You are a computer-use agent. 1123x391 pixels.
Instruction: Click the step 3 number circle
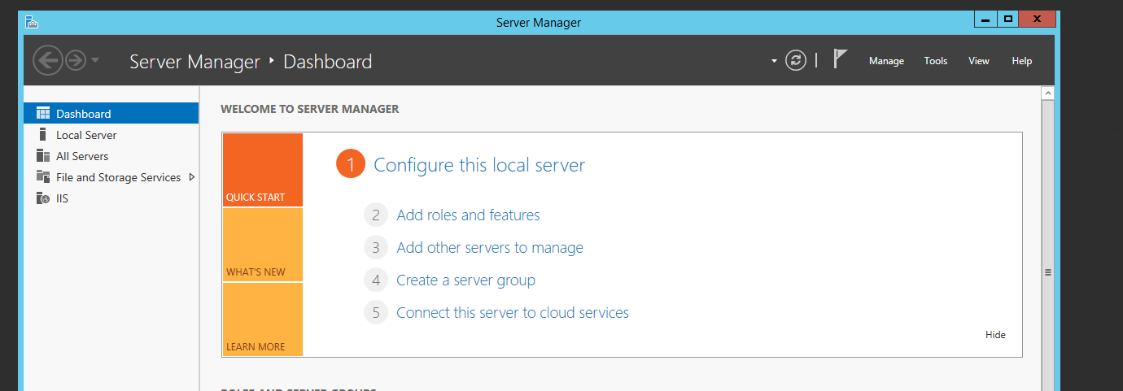coord(376,248)
